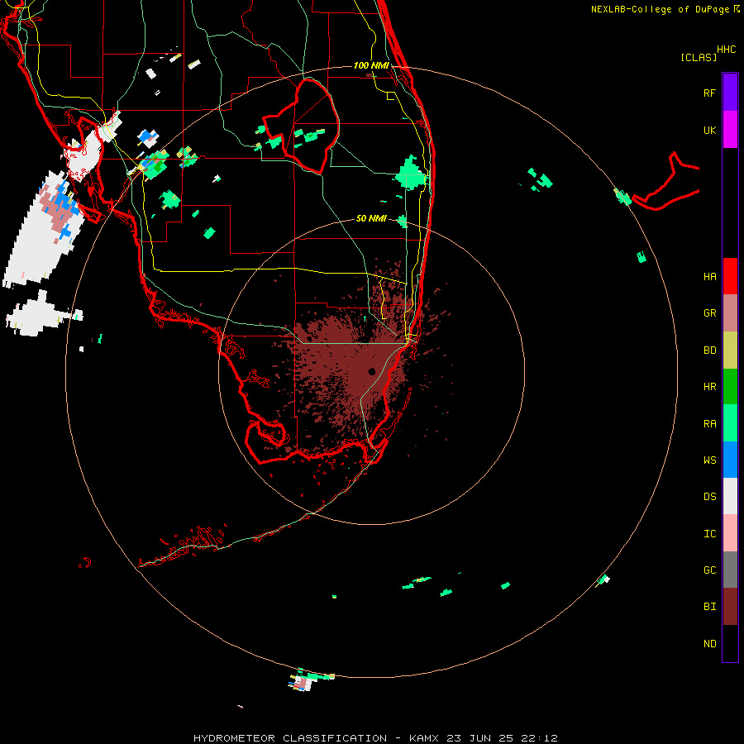Click the 50 NMI range ring label
The image size is (744, 744).
[x=371, y=218]
